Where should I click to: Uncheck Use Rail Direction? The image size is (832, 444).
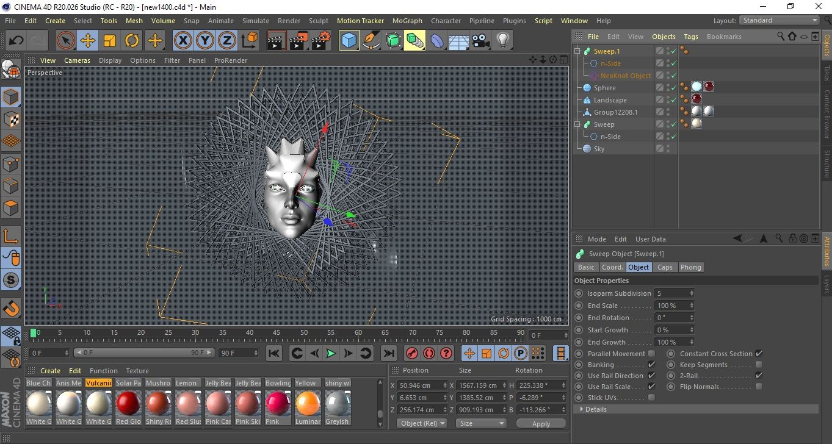651,376
